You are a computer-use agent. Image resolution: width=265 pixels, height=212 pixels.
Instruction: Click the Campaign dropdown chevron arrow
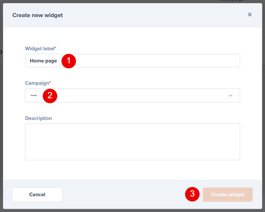(x=230, y=96)
